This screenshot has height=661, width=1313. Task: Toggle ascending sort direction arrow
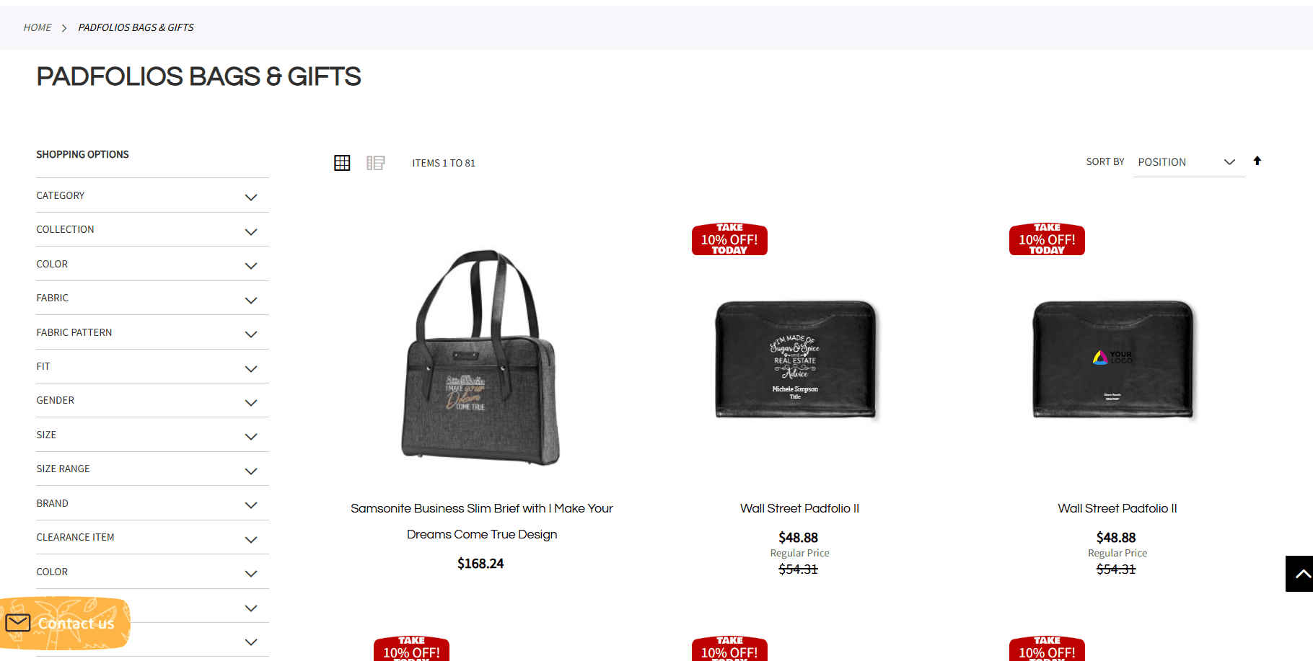pyautogui.click(x=1257, y=161)
